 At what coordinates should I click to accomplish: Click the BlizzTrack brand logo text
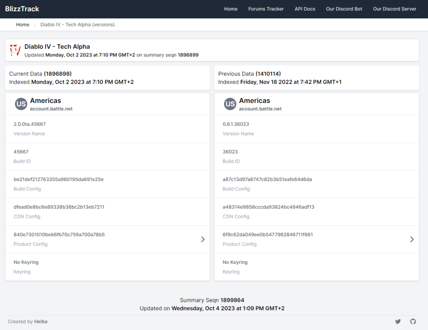pyautogui.click(x=22, y=9)
